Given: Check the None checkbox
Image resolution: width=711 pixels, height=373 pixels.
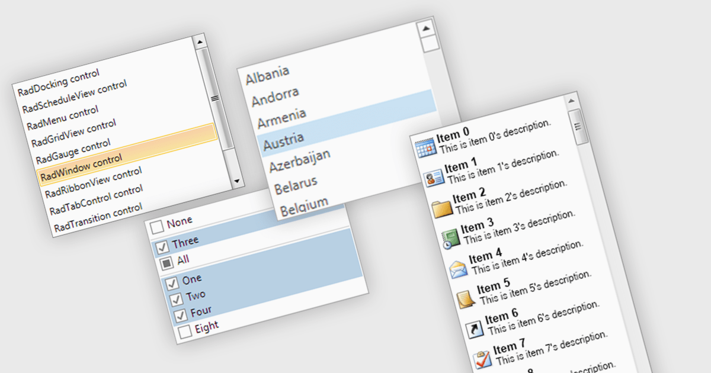Looking at the screenshot, I should tap(156, 227).
